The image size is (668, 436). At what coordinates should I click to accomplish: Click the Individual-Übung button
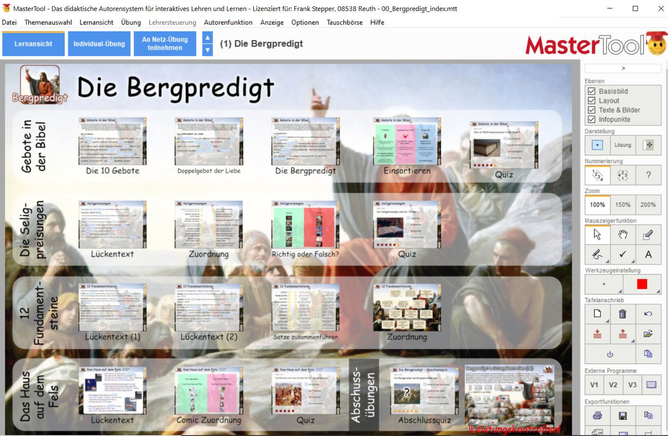[x=99, y=44]
